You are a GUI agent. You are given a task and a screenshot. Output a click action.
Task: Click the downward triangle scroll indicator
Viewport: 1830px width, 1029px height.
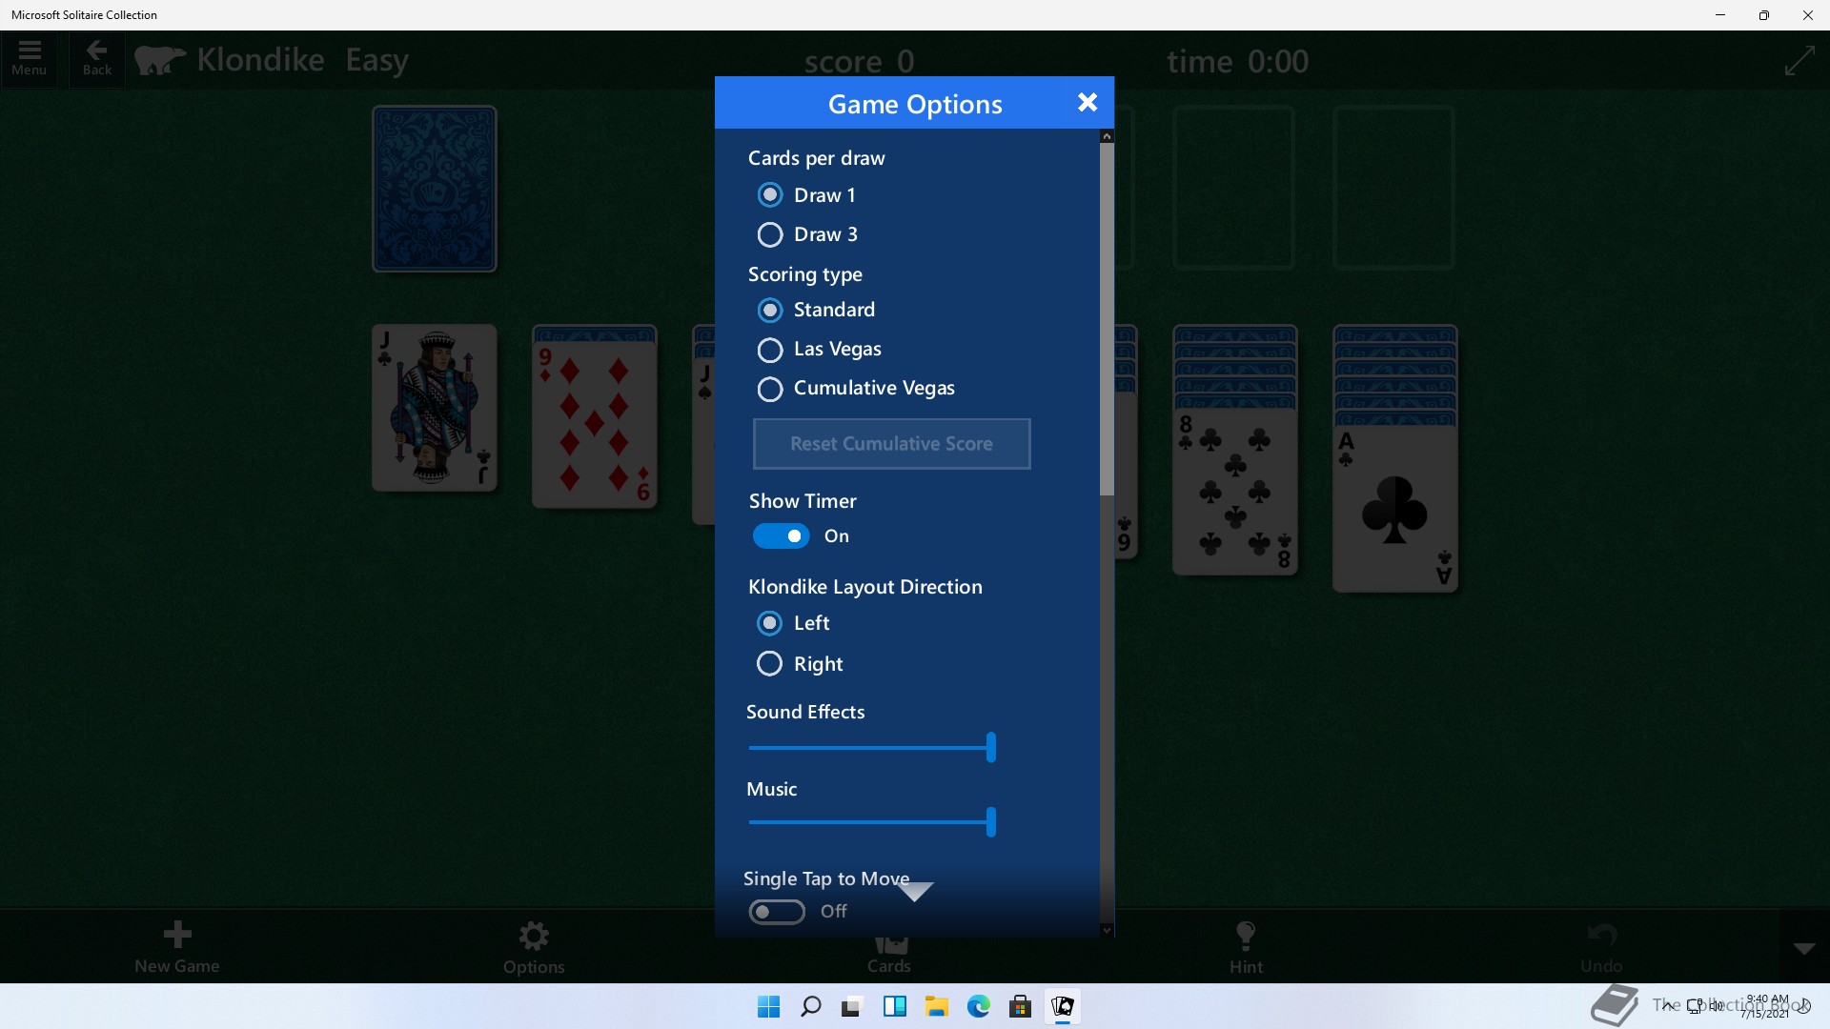[915, 892]
